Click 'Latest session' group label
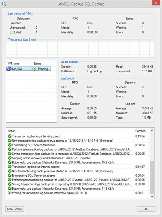162x217 pixels. [69, 62]
